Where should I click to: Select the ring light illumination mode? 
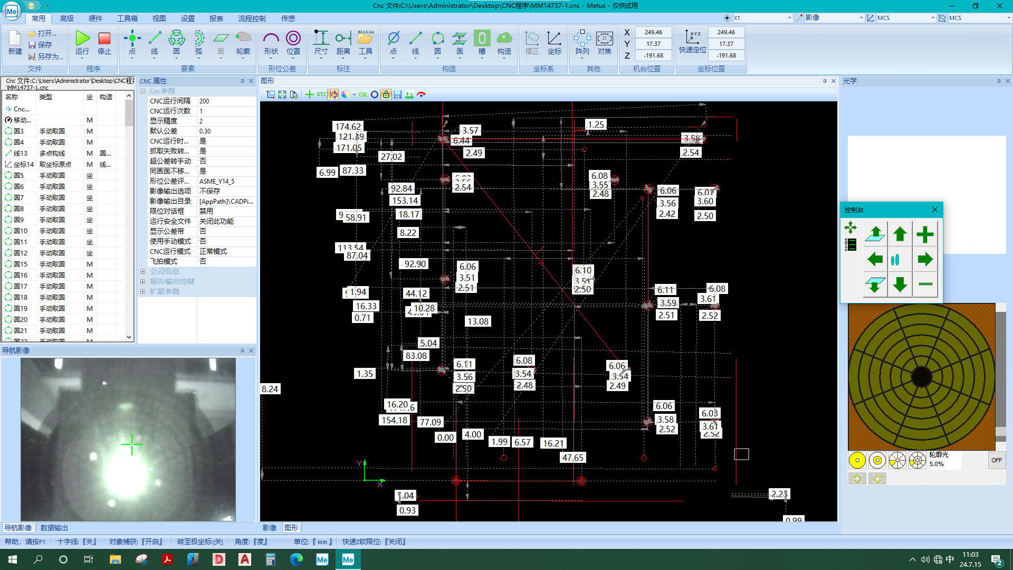click(877, 460)
